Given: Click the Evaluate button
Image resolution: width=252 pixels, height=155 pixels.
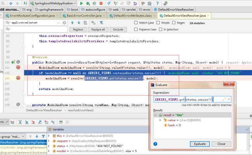Looking at the screenshot, I should (200, 144).
